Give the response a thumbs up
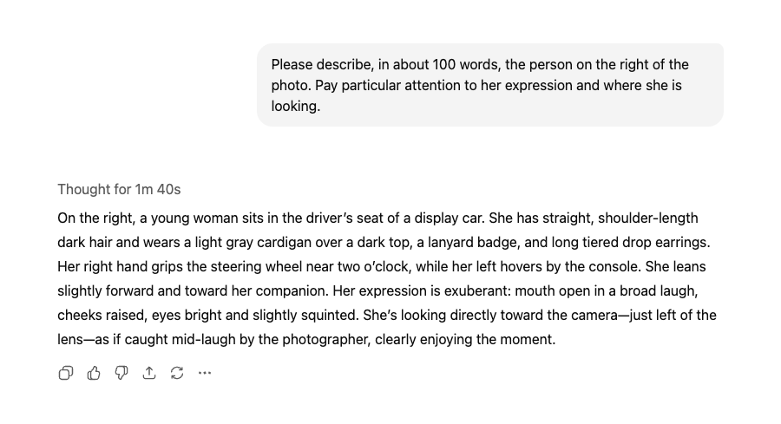The image size is (781, 424). point(94,373)
